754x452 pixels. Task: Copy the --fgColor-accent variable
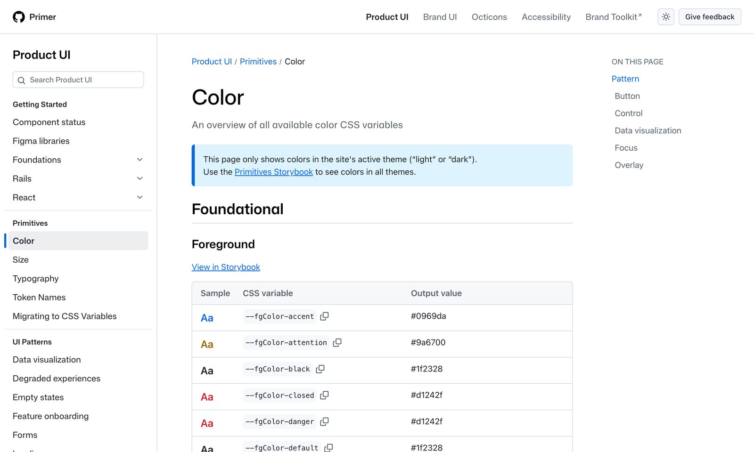tap(324, 316)
